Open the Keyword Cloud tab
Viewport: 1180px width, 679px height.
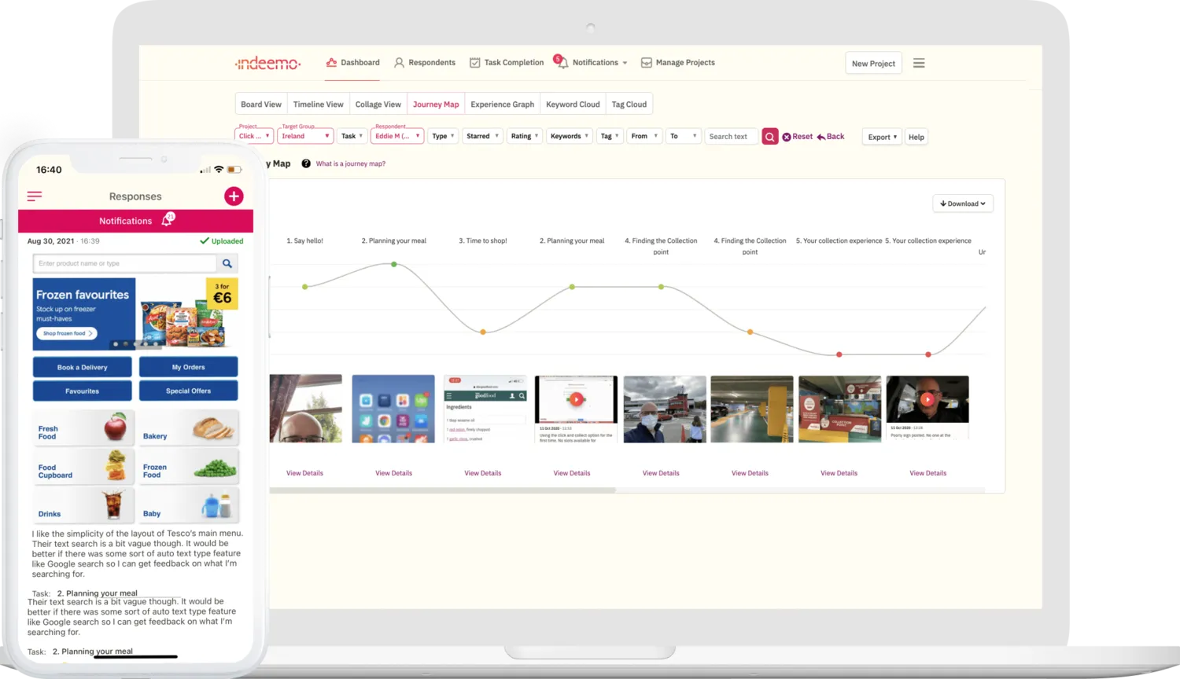(573, 105)
